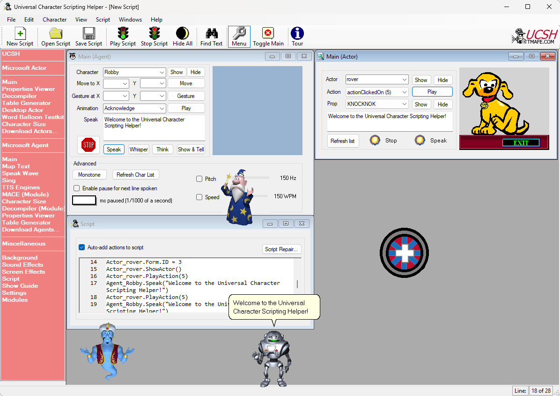Click the red STOP sign button
The image size is (560, 396).
pyautogui.click(x=88, y=145)
